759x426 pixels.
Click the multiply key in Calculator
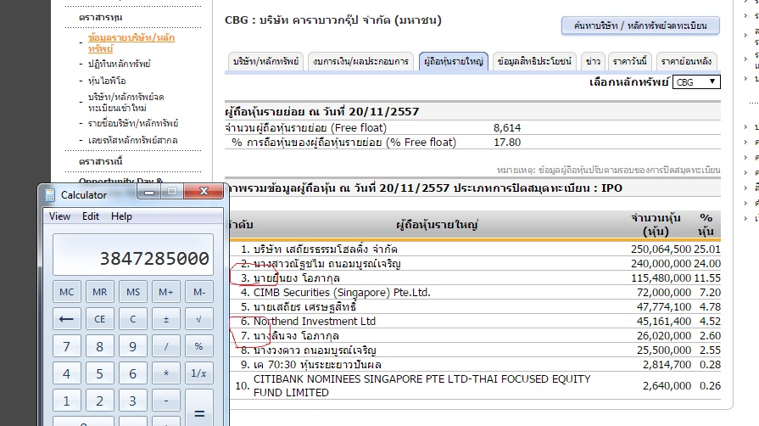pyautogui.click(x=166, y=373)
